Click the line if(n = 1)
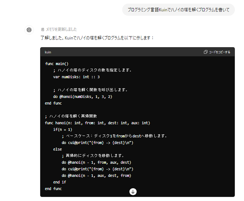This screenshot has width=244, height=201. [x=63, y=130]
